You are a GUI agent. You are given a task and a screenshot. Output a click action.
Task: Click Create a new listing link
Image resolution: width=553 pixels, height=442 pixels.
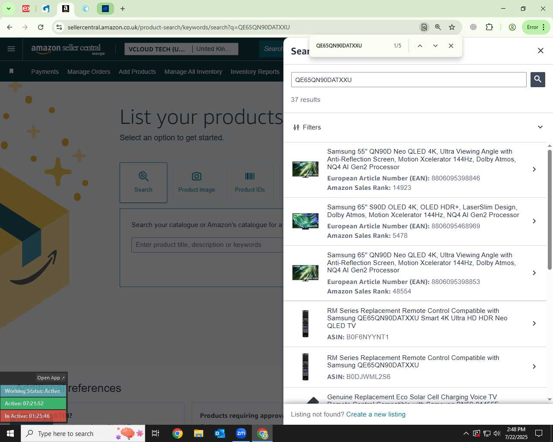coord(376,414)
